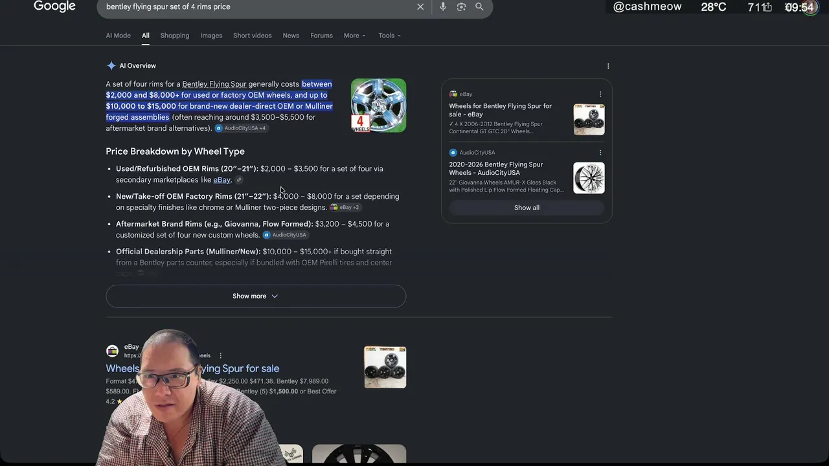
Task: Open options for the eBay source card
Action: click(600, 94)
